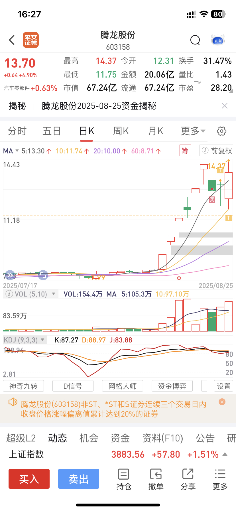Tap the 揭秘 label
Viewport: 236px width, 511px height.
click(17, 106)
